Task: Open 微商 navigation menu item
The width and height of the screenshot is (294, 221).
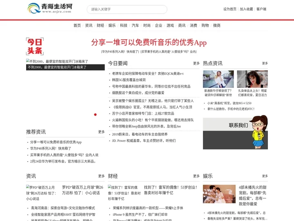Action: click(x=216, y=25)
